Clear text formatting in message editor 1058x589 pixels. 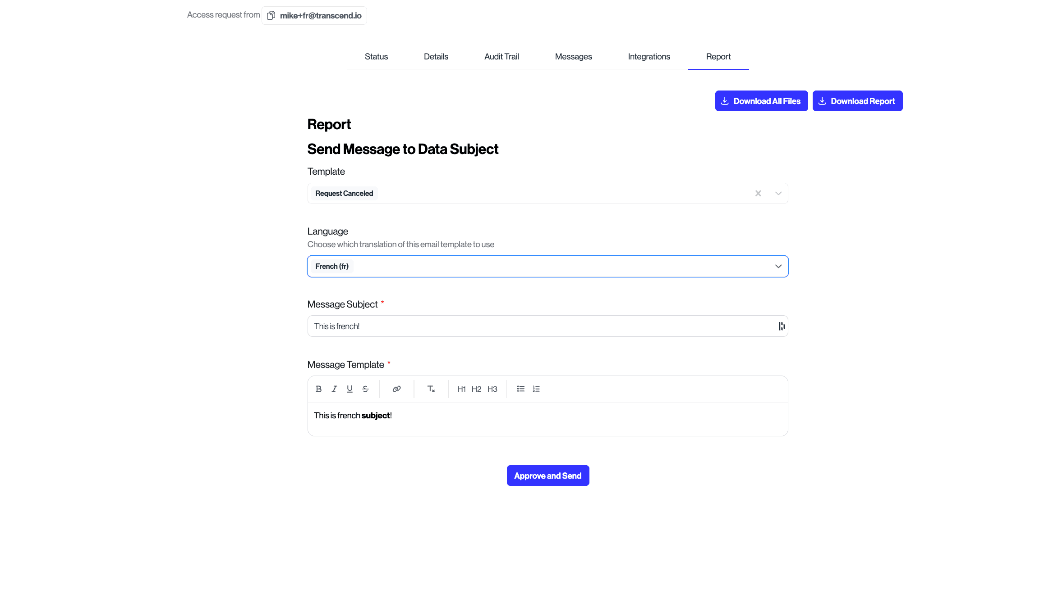tap(431, 389)
